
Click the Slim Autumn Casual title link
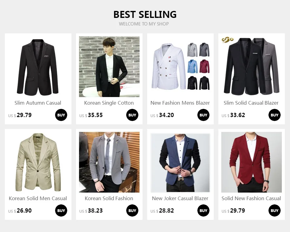coord(38,103)
